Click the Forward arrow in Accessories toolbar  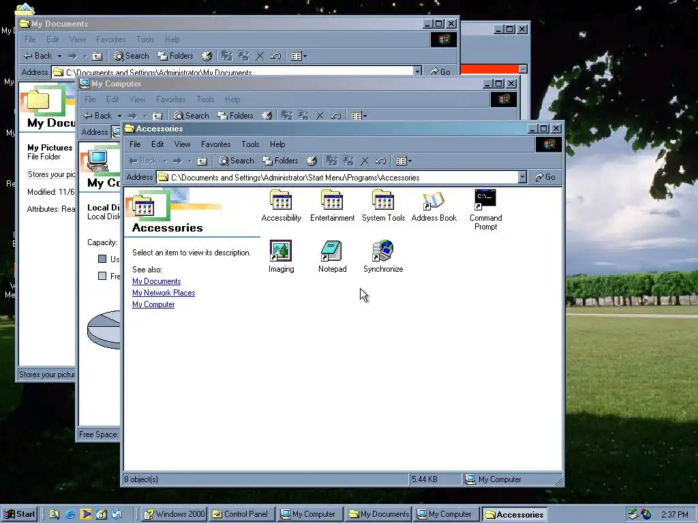(177, 161)
